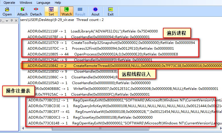Select the Process32First log row
Screen dimensions: 222x133
101,49
